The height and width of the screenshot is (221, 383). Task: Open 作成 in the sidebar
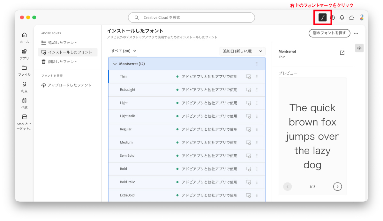(x=24, y=103)
